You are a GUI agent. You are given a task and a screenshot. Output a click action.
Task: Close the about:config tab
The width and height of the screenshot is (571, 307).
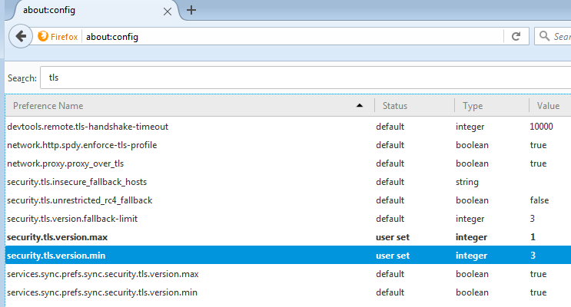pyautogui.click(x=168, y=10)
